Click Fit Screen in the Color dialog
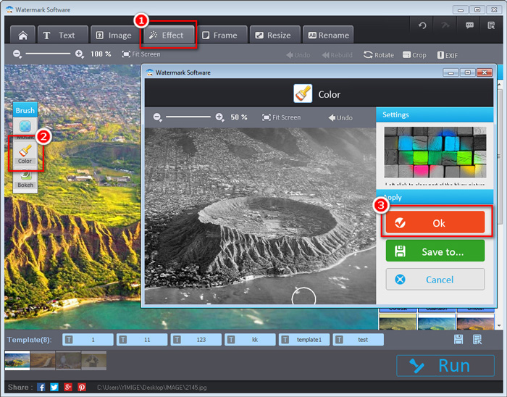This screenshot has height=397, width=507. tap(281, 117)
